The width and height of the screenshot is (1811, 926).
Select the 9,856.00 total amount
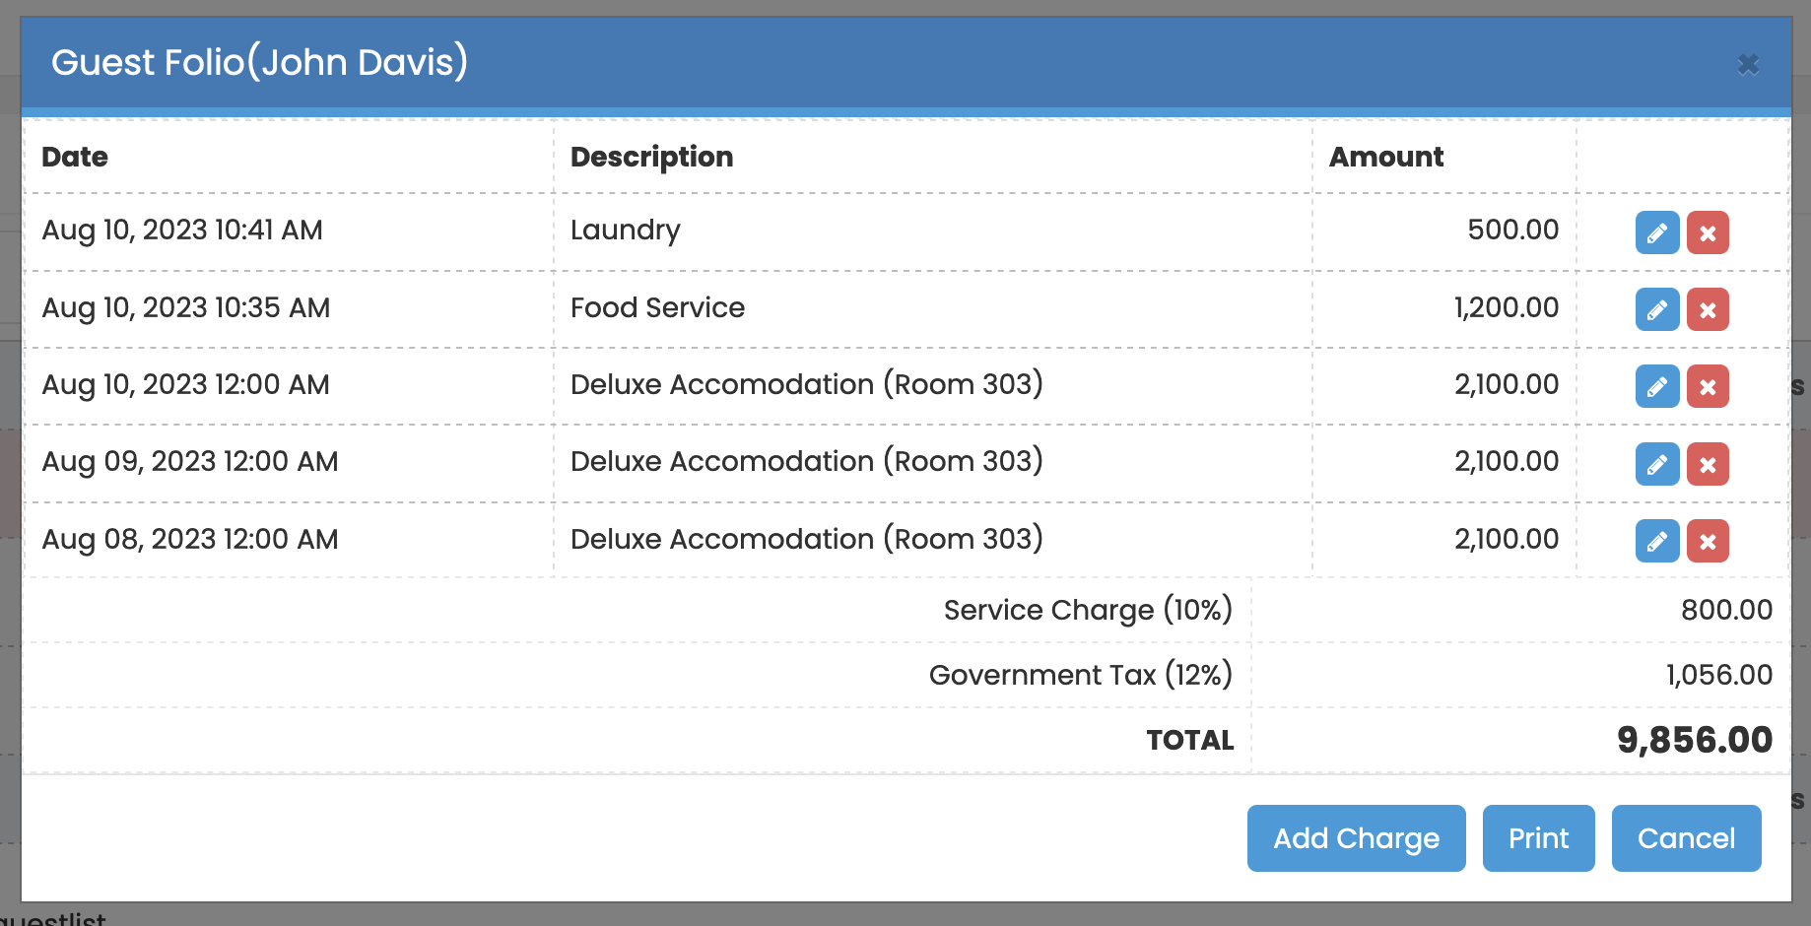pyautogui.click(x=1694, y=740)
